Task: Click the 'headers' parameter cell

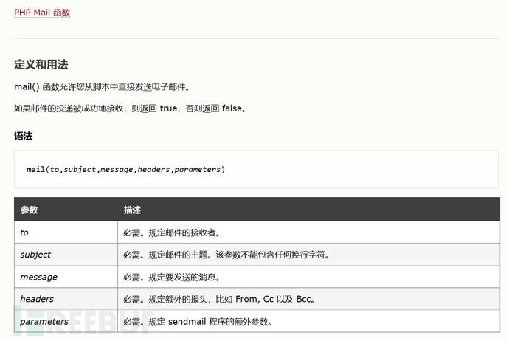Action: click(x=66, y=299)
